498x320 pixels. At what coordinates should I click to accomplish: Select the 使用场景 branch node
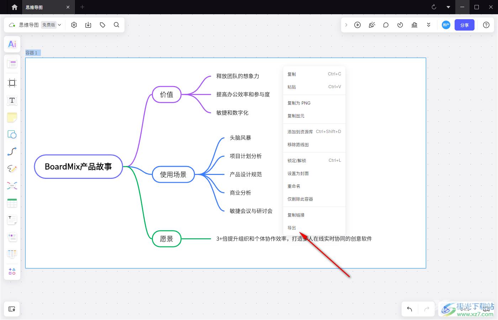(173, 175)
